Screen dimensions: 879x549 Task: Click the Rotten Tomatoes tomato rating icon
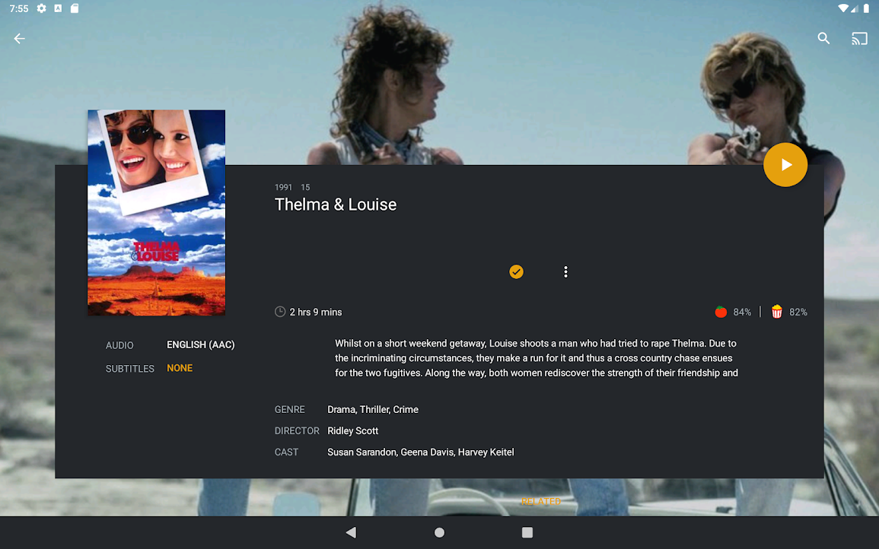(721, 312)
